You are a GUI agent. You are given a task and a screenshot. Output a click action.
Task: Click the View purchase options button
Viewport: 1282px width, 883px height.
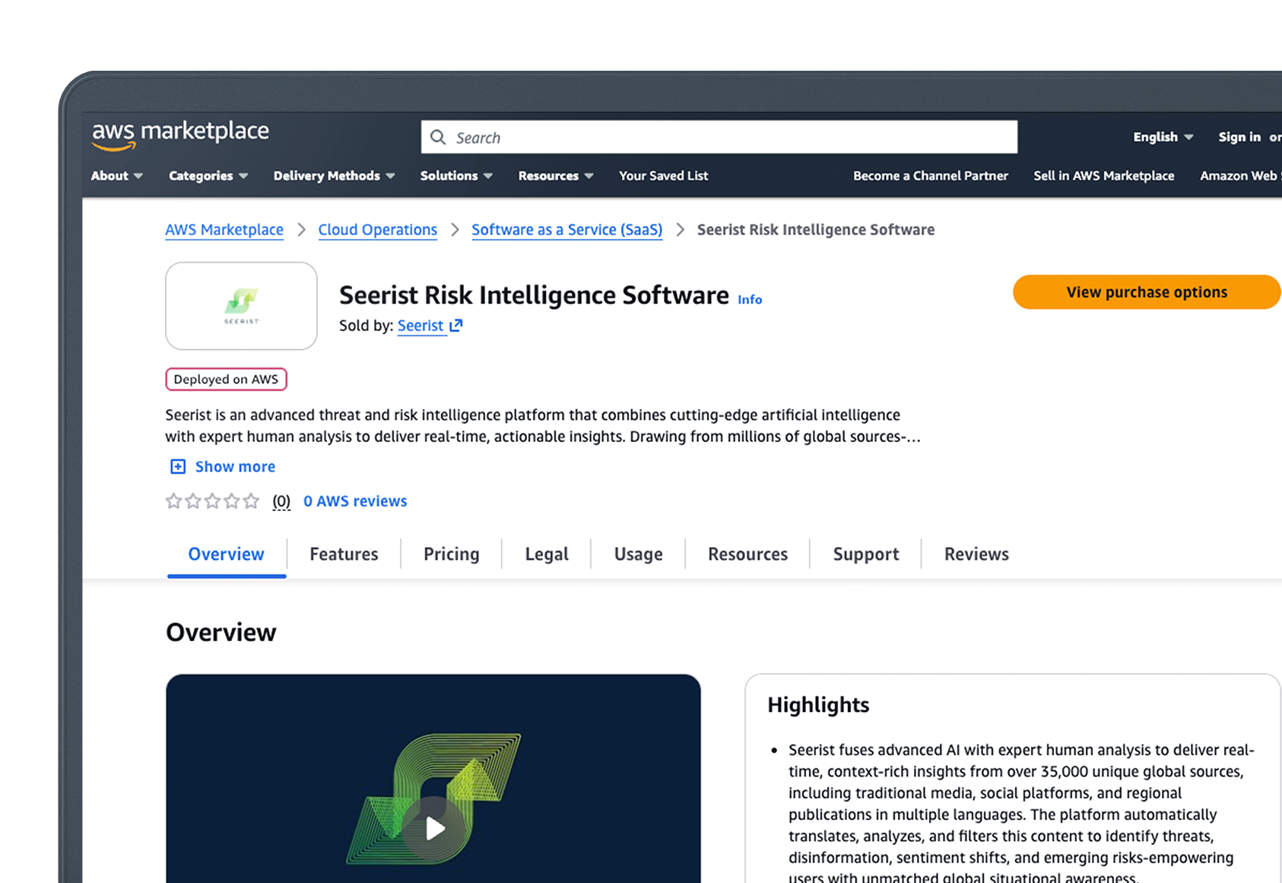tap(1146, 292)
